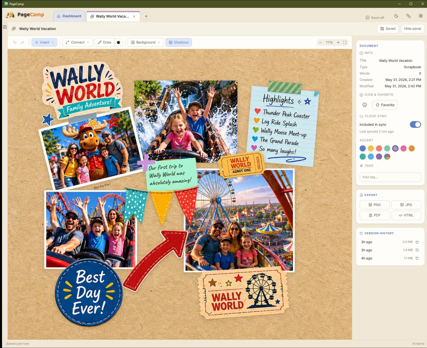Open the Insert dropdown
This screenshot has height=348, width=427.
pos(44,42)
